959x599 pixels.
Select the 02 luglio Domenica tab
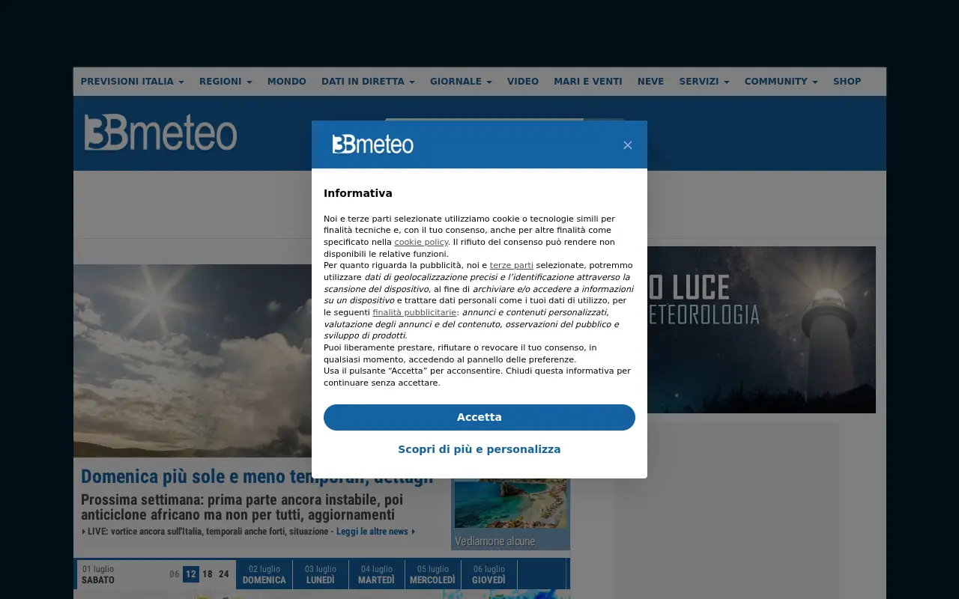[x=264, y=574]
